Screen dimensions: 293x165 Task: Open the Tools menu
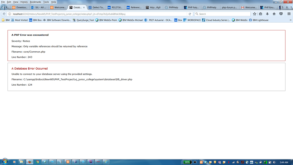click(x=46, y=2)
